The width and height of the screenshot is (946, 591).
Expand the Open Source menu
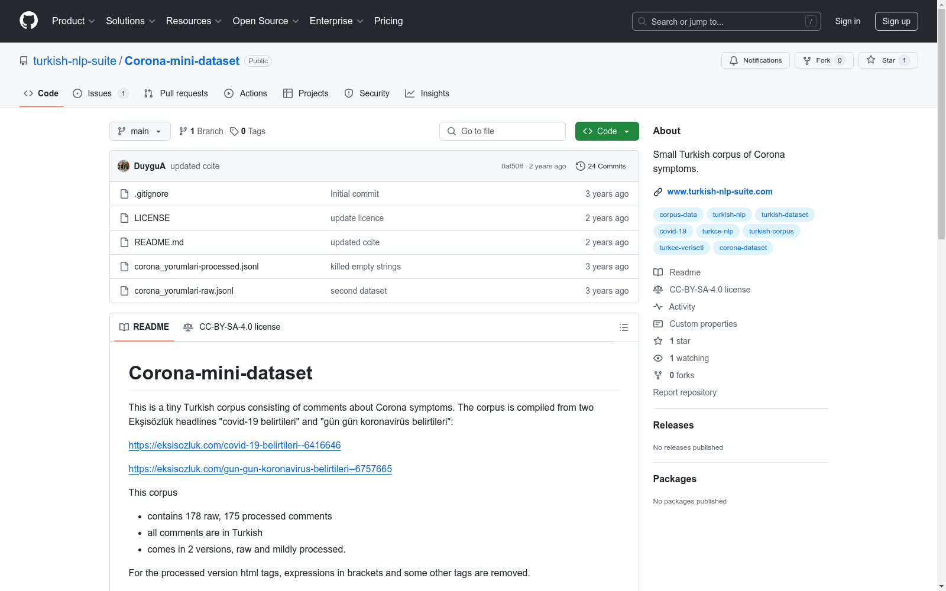point(266,21)
